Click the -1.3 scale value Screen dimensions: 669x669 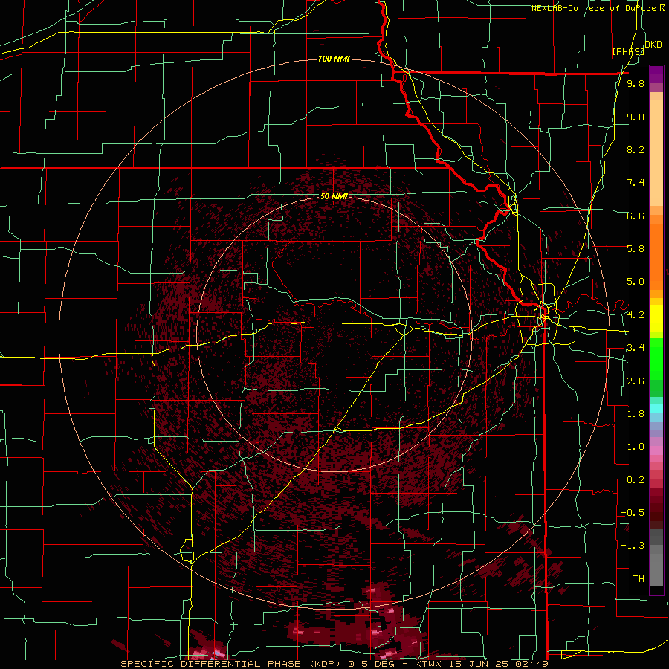point(633,546)
